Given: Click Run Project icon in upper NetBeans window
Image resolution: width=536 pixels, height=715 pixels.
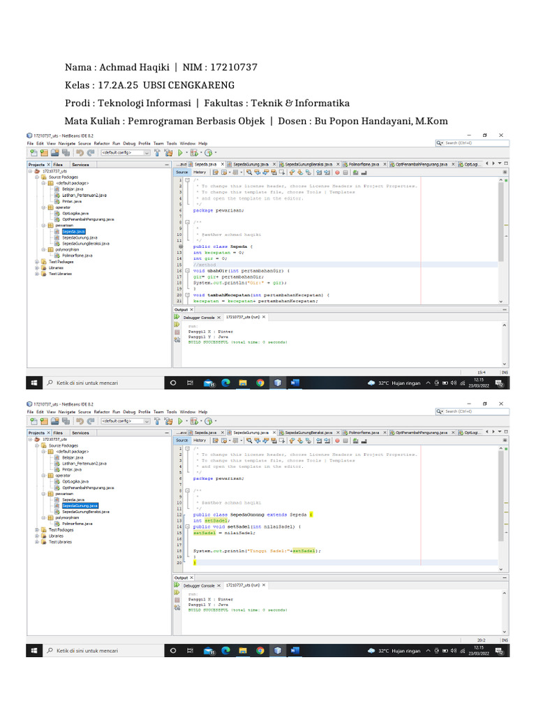Looking at the screenshot, I should [180, 152].
